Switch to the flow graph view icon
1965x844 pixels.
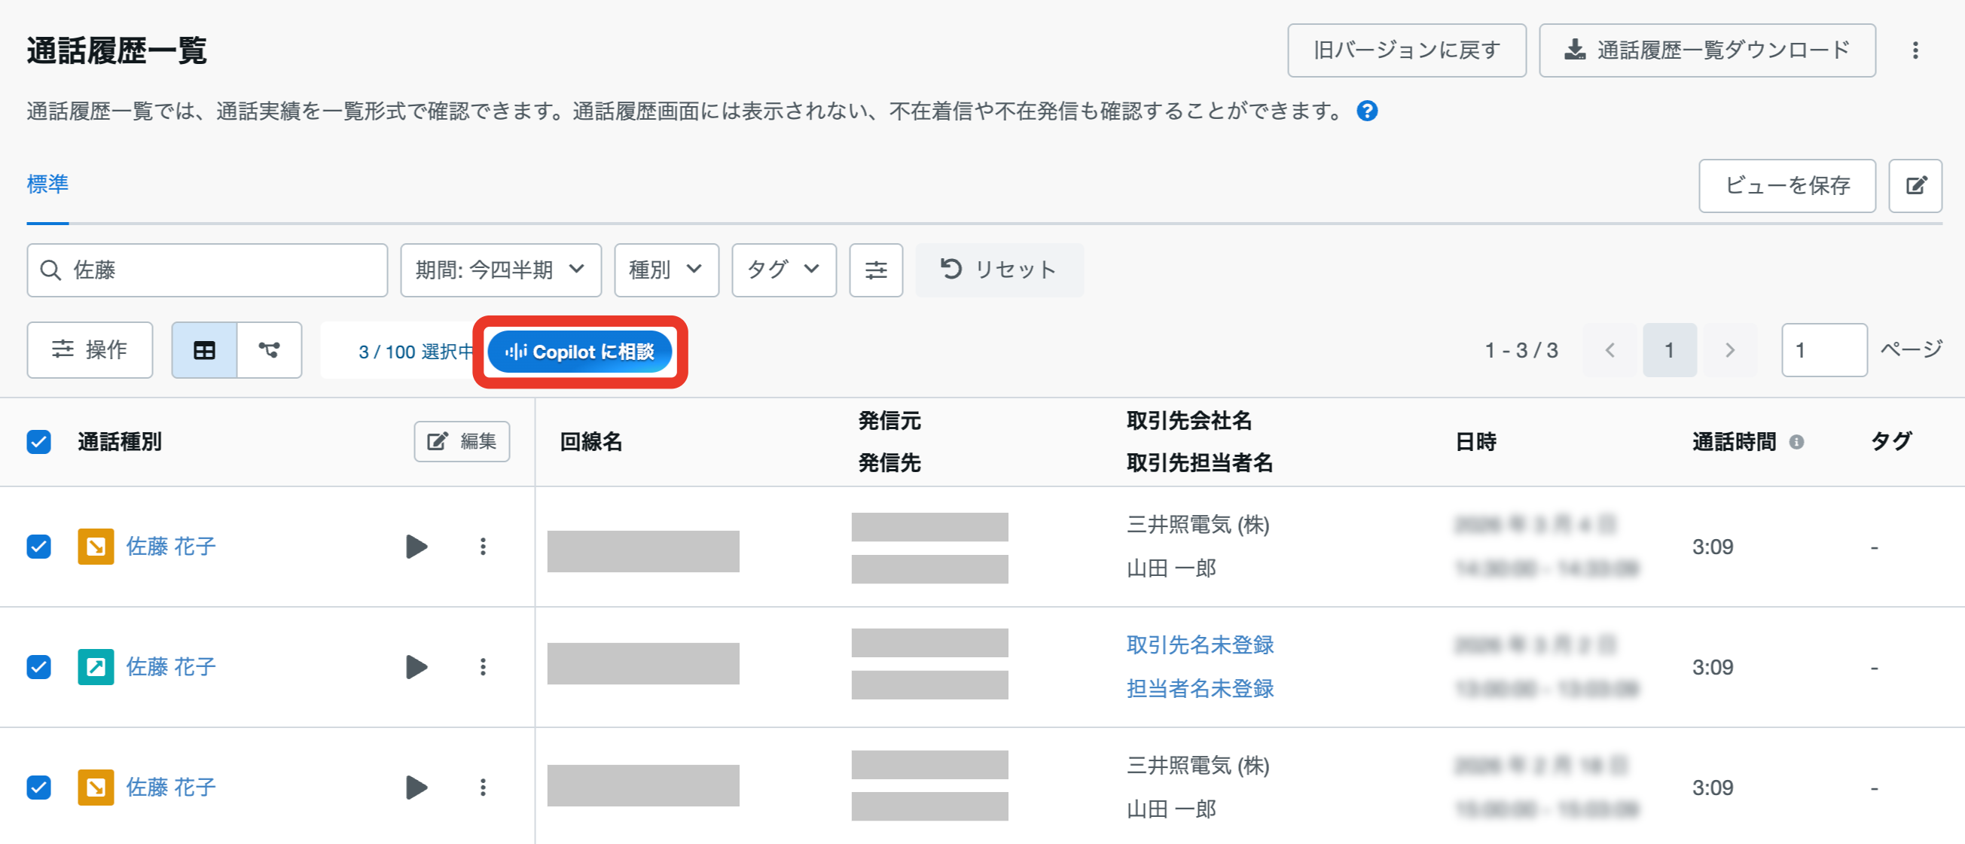click(270, 350)
